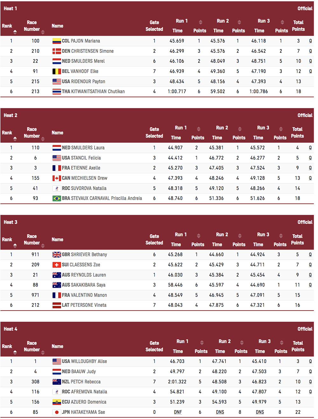Sort Heat 1 by Rank arrows
The width and height of the screenshot is (318, 419).
tap(15, 32)
